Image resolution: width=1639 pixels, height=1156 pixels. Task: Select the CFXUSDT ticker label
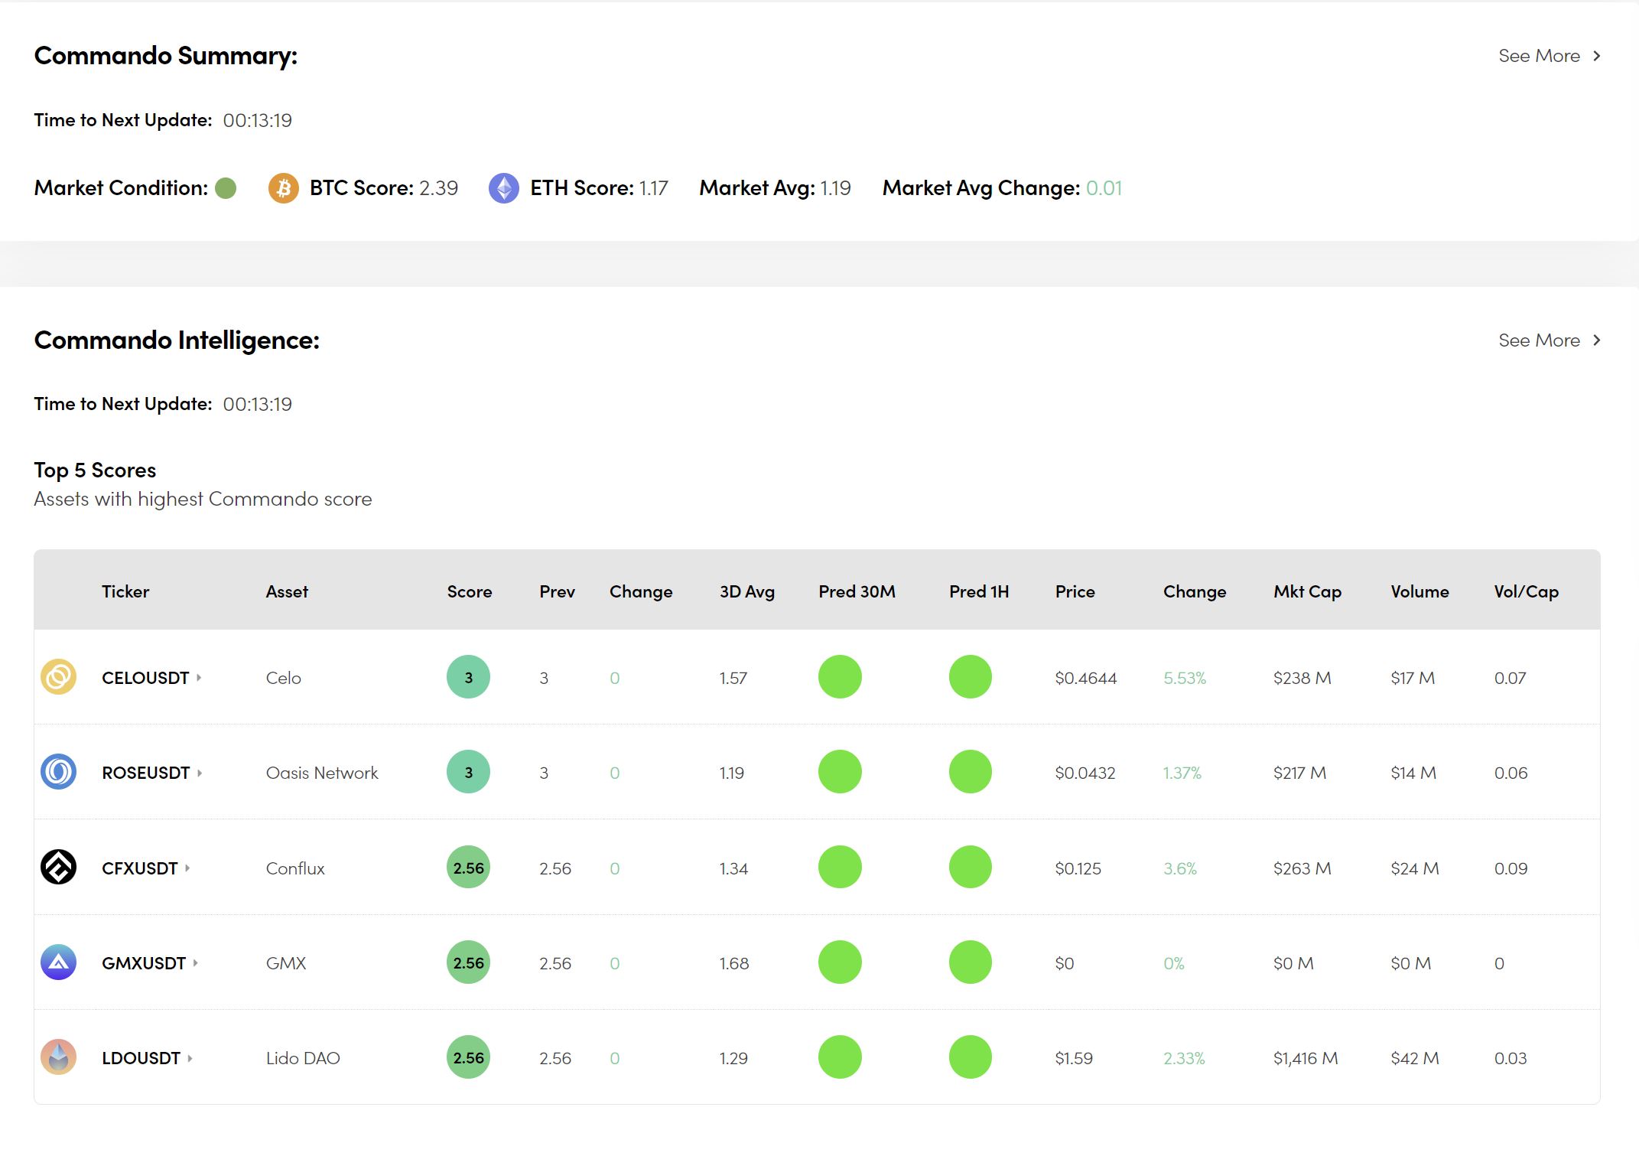point(139,868)
